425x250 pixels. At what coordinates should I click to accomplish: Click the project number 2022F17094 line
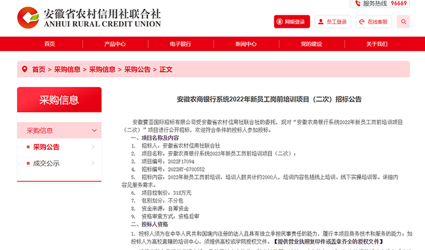pyautogui.click(x=163, y=161)
